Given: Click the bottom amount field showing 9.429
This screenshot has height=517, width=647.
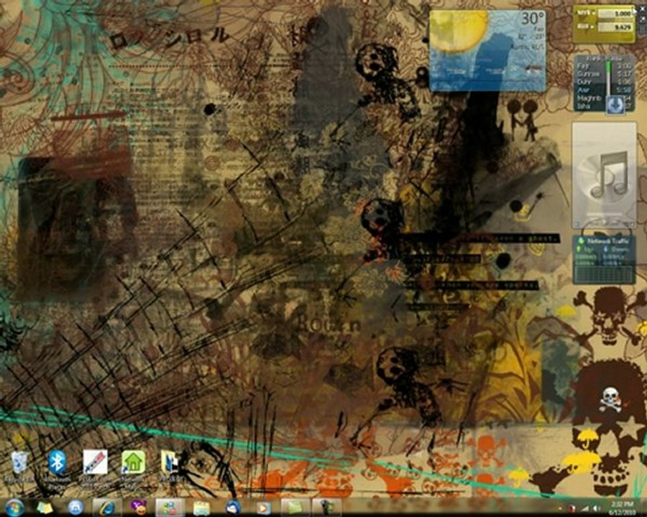Looking at the screenshot, I should pos(615,27).
